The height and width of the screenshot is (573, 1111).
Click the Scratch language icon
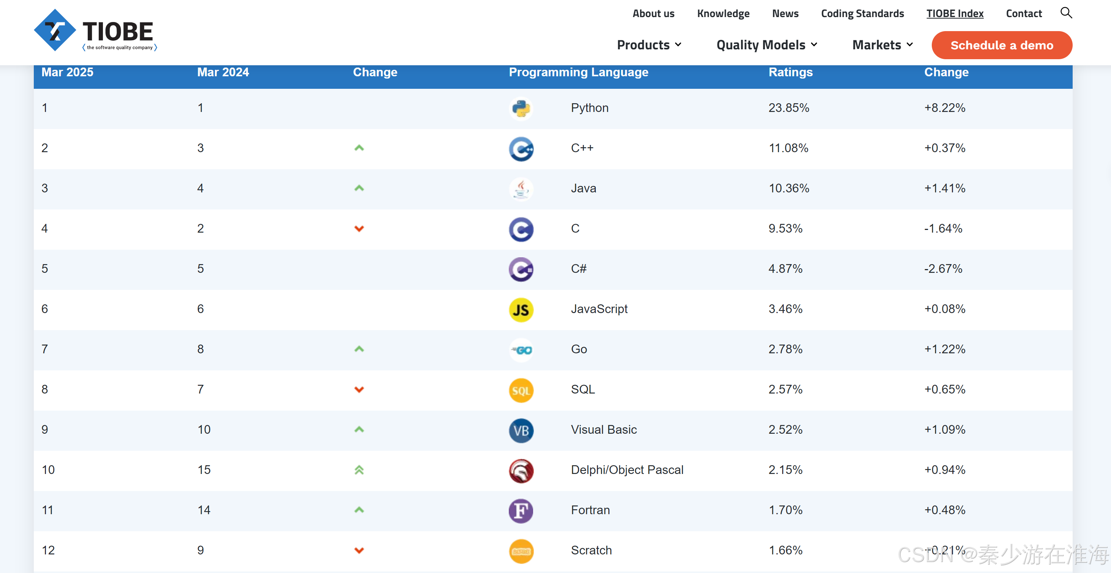click(x=521, y=551)
